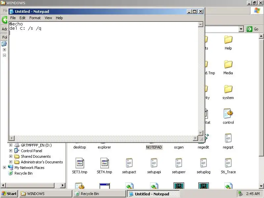The height and width of the screenshot is (198, 264).
Task: Click Notepad vertical scrollbar up arrow
Action: point(200,24)
